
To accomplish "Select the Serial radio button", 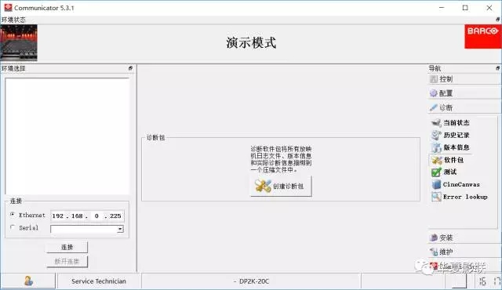I will click(x=13, y=227).
